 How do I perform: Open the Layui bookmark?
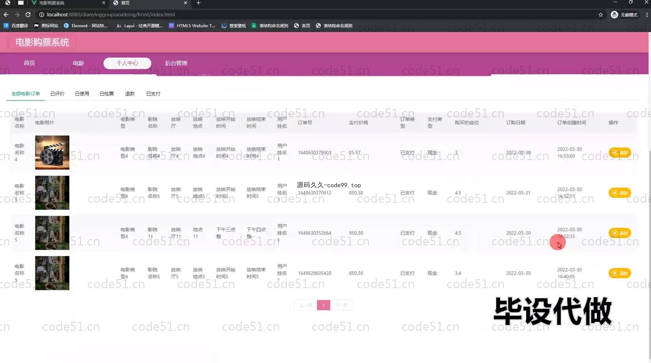(x=139, y=25)
